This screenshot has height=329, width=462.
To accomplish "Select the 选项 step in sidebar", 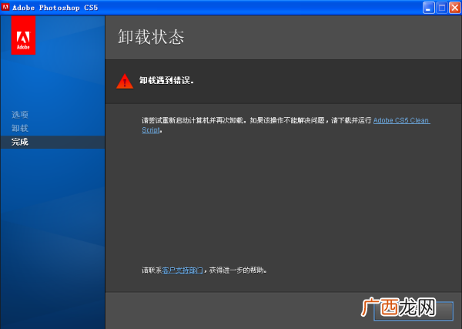I will pos(20,114).
